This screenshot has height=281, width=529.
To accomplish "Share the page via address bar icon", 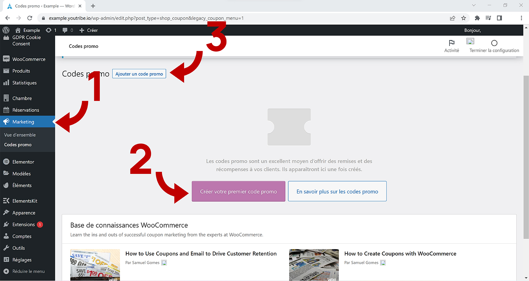I will (452, 18).
